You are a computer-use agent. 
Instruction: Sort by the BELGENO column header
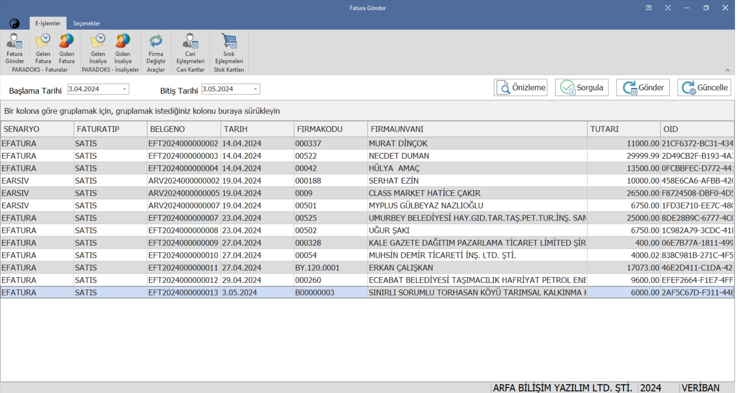[x=184, y=129]
